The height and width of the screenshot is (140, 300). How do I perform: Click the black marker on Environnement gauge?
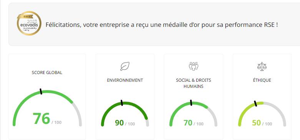(x=121, y=102)
